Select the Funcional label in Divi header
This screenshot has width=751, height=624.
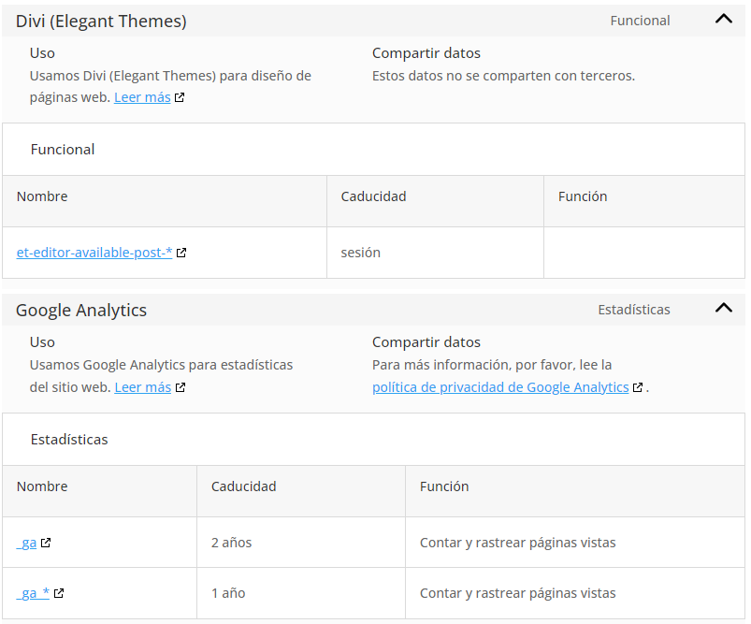coord(640,21)
